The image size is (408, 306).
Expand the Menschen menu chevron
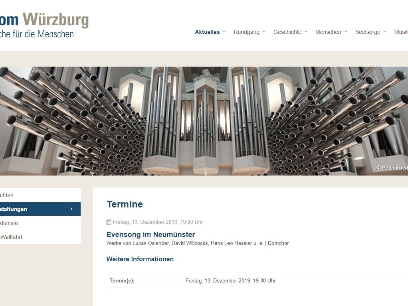click(346, 32)
